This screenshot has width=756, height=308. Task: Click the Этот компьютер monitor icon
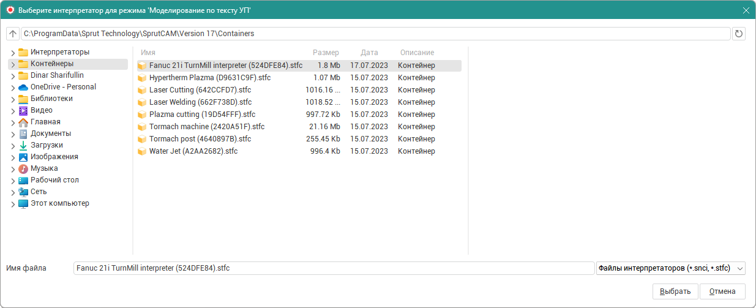click(23, 204)
